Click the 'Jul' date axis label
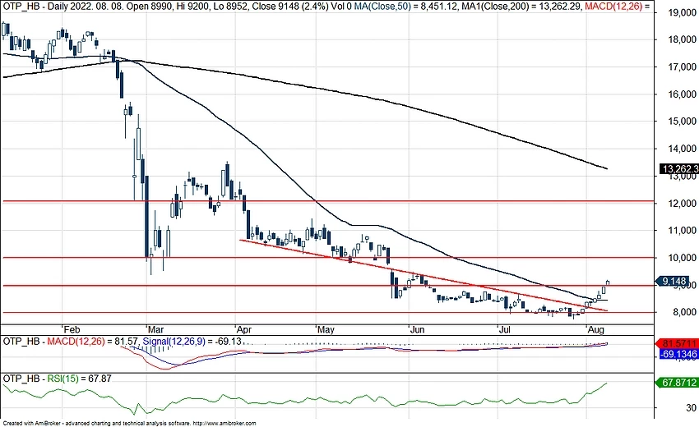Image resolution: width=699 pixels, height=427 pixels. pos(505,330)
